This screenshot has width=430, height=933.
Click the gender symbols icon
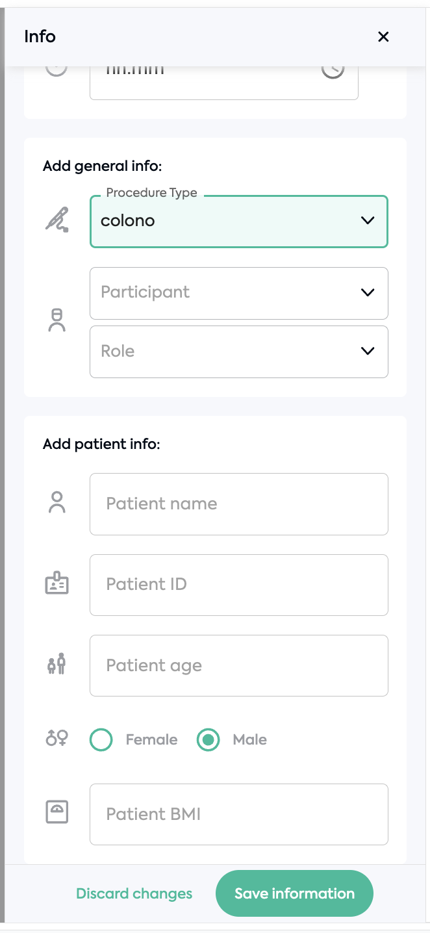(x=57, y=738)
